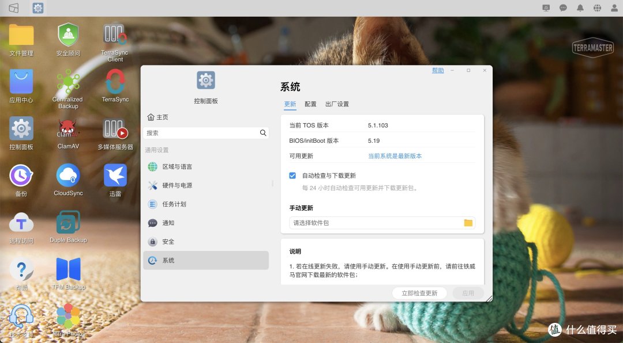Launch CloudSync app
This screenshot has height=343, width=623.
[68, 176]
